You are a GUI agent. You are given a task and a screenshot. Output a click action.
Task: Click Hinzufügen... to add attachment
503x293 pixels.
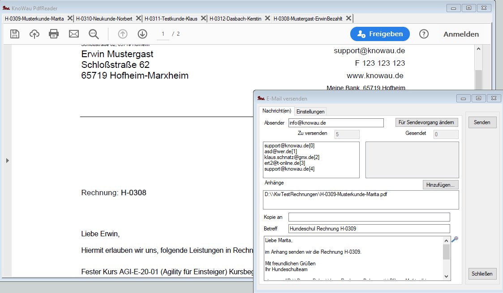(x=440, y=184)
